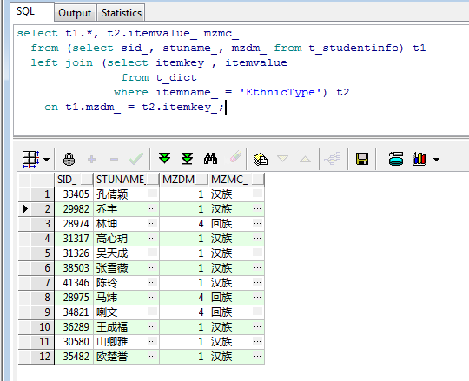The width and height of the screenshot is (469, 381).
Task: Open ellipsis editor for 高心玥 name cell
Action: pos(152,238)
